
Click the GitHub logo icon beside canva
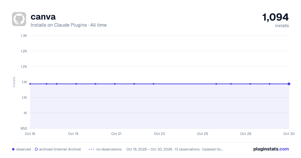19,19
